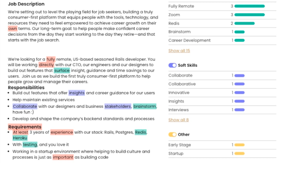Toggle the Other category switch
The height and width of the screenshot is (173, 297).
(x=172, y=135)
